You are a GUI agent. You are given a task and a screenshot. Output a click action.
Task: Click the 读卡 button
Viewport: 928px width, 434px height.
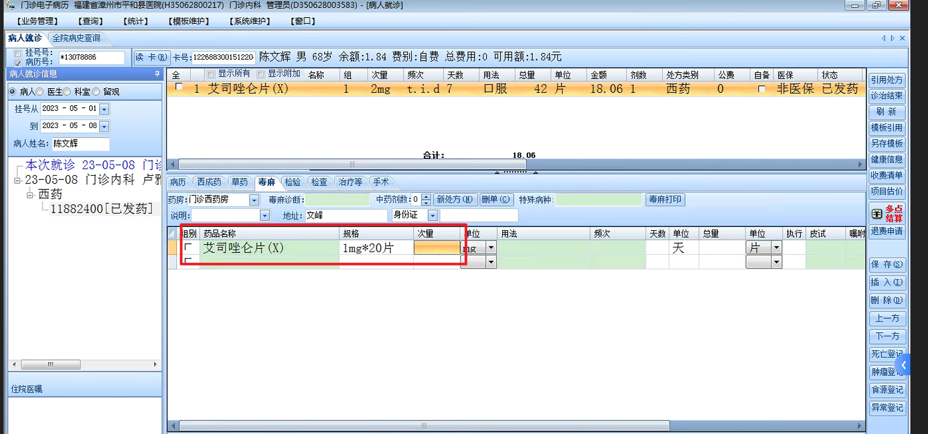pos(151,57)
